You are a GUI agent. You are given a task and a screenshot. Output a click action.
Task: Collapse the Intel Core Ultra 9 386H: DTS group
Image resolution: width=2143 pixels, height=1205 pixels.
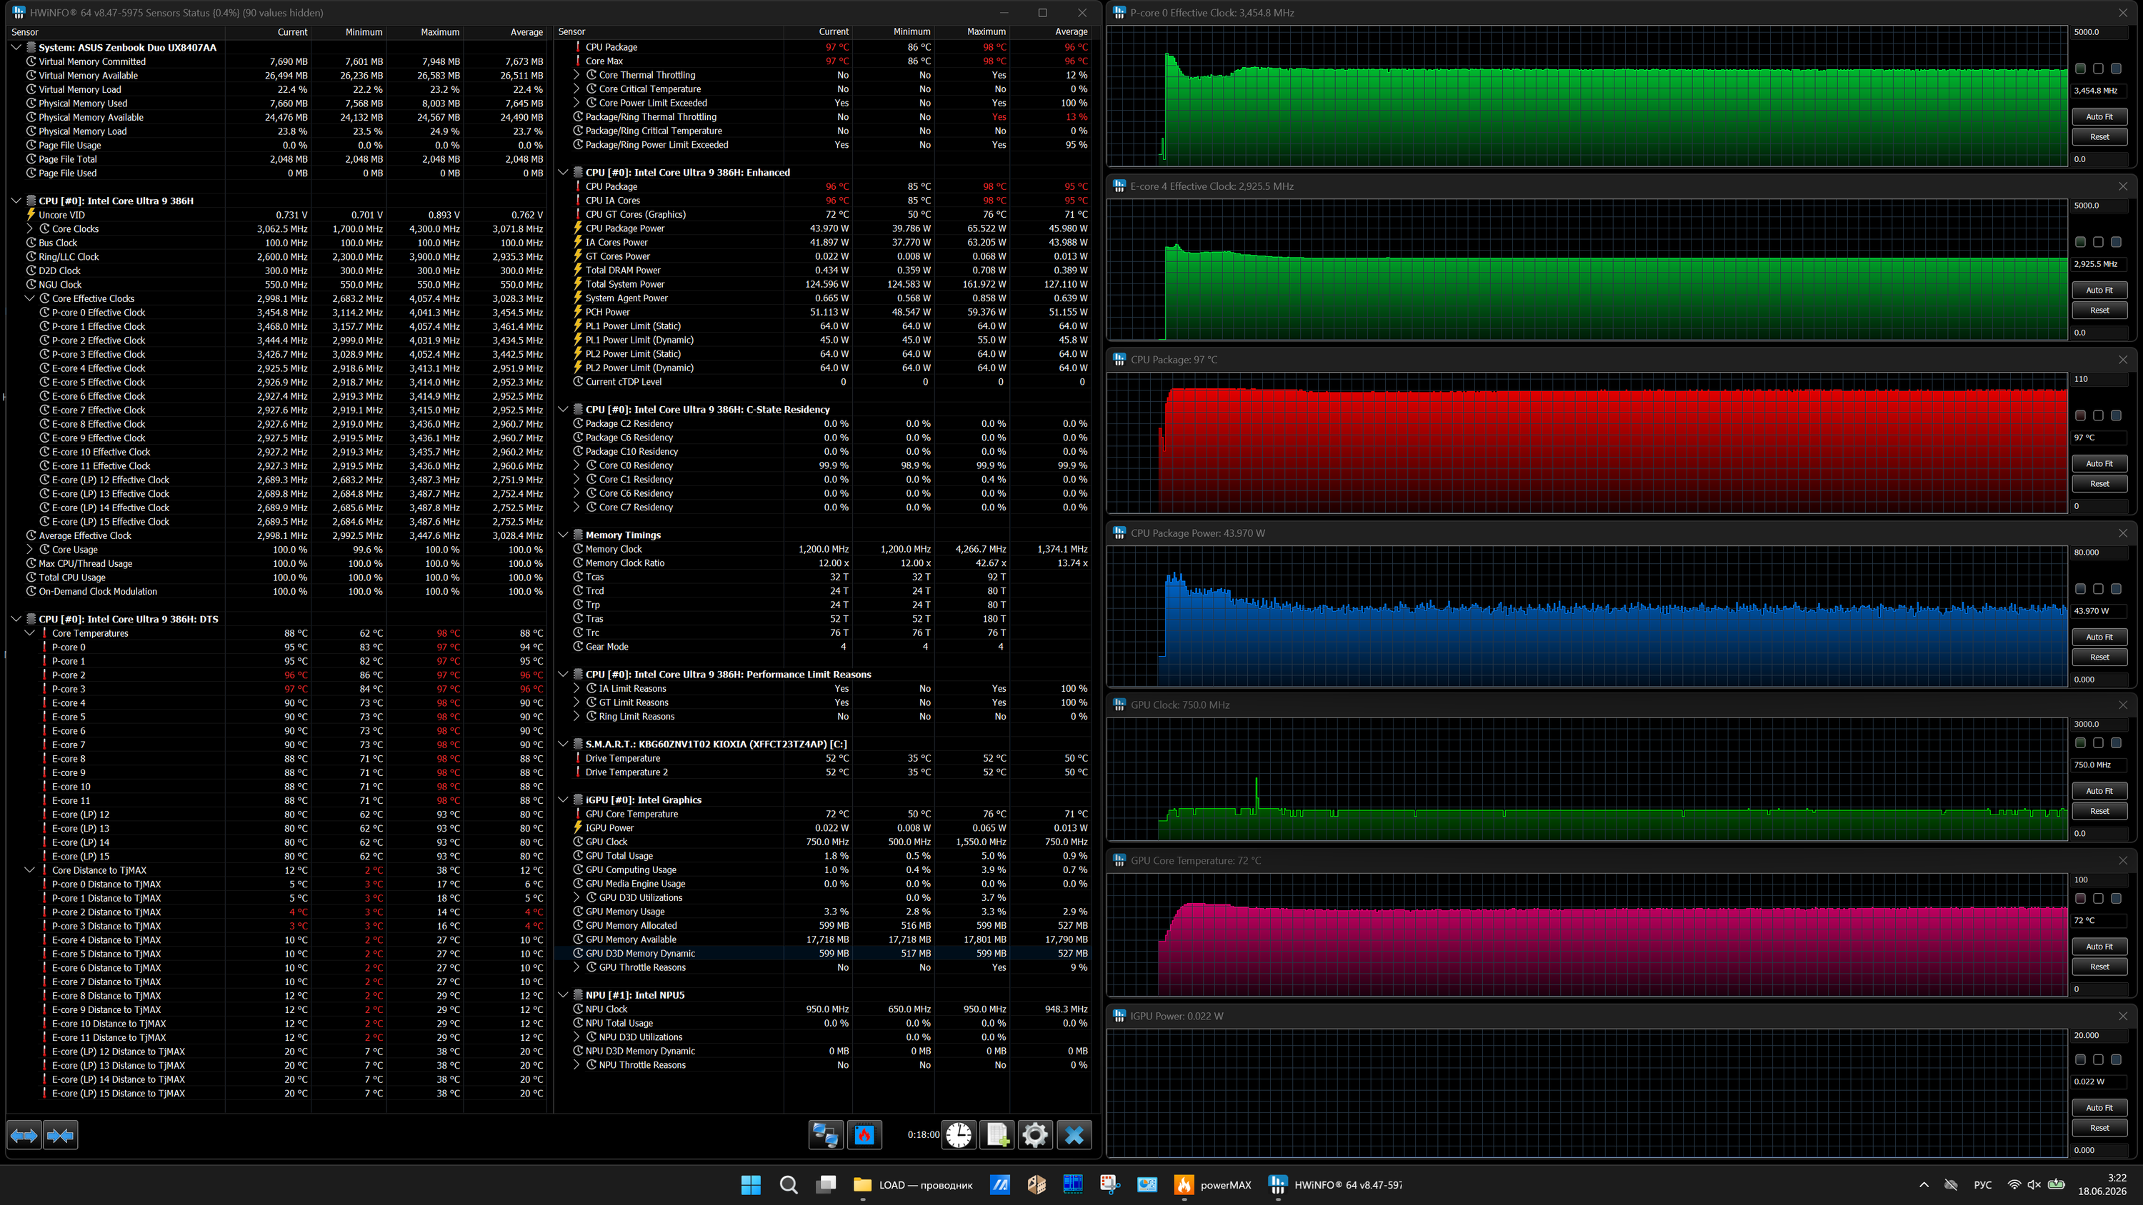pyautogui.click(x=16, y=620)
